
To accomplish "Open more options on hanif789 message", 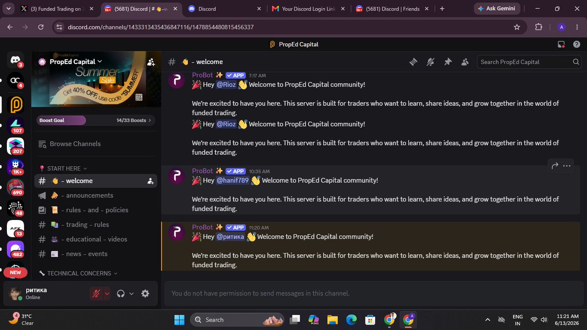I will pos(567,166).
